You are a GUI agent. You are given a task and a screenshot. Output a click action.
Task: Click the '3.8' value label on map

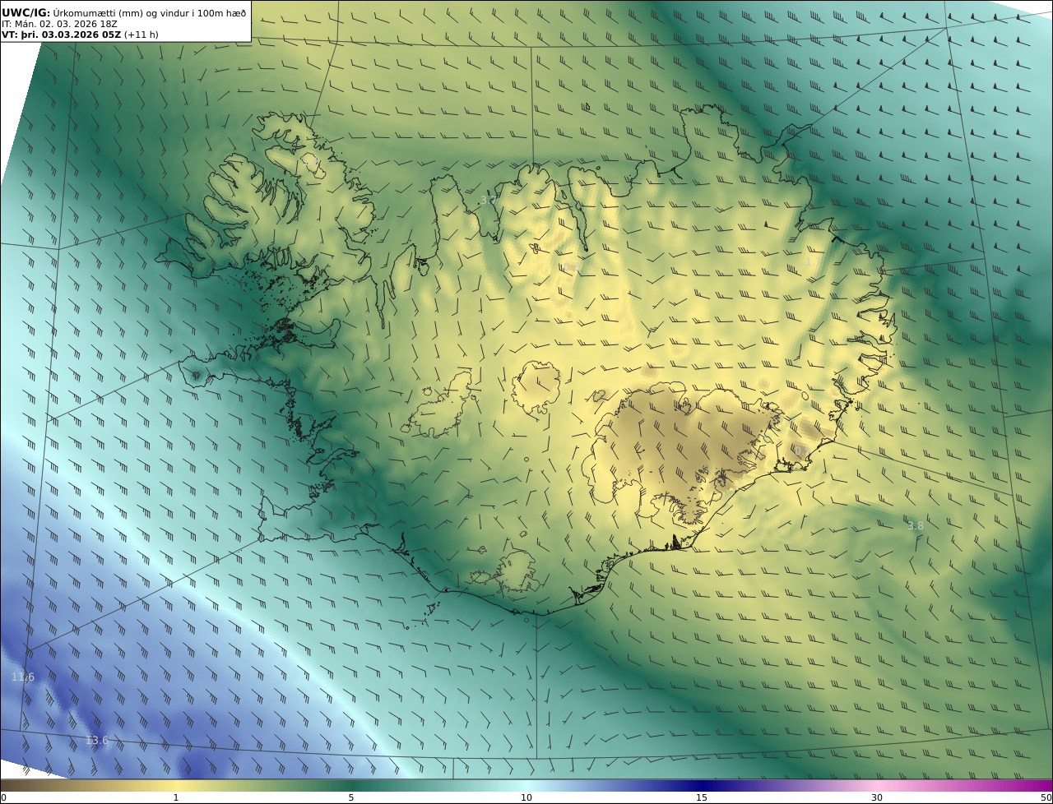(915, 525)
